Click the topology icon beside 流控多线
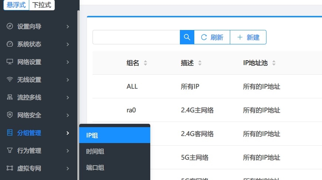 10,97
